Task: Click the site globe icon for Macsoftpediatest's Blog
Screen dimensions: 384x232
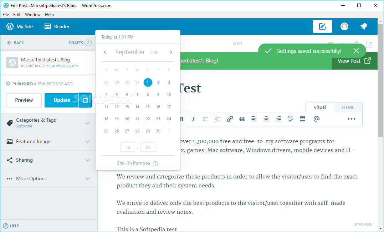Action: tap(12, 62)
